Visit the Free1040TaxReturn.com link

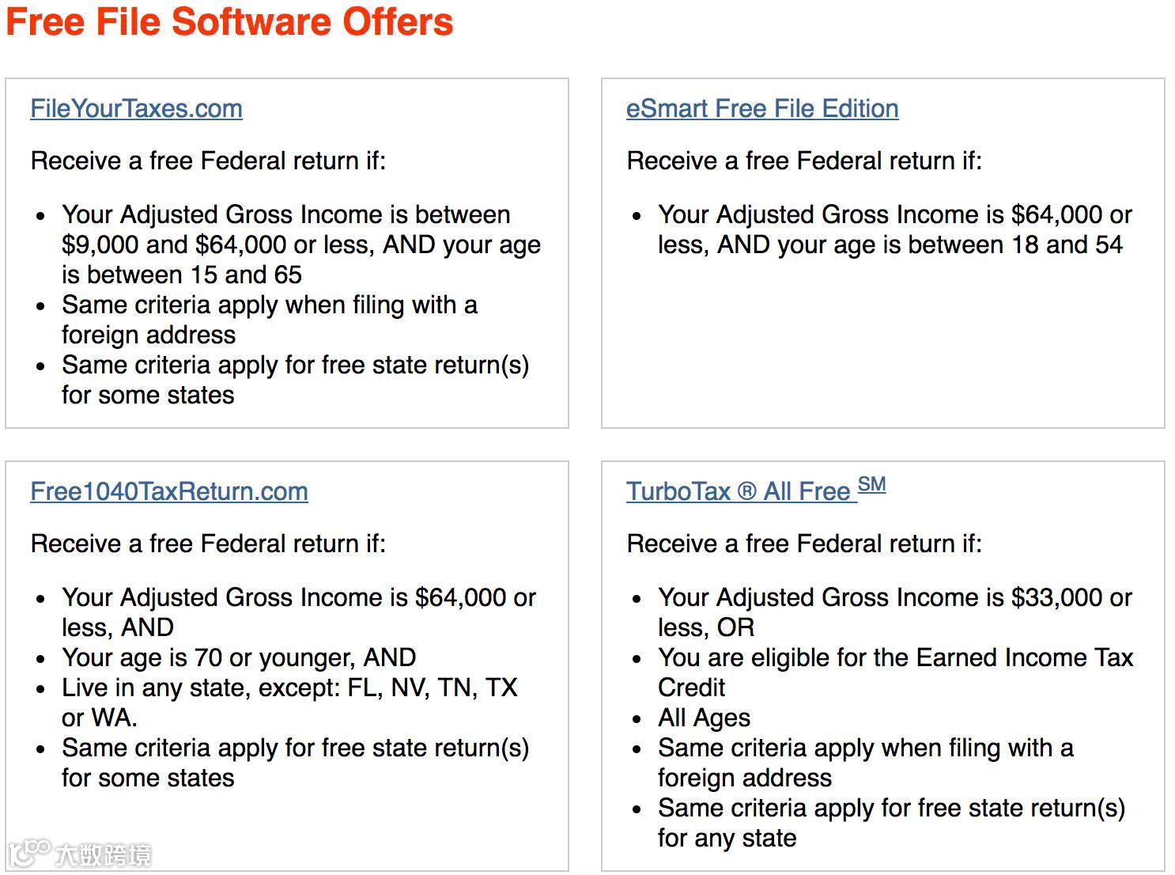click(x=168, y=491)
